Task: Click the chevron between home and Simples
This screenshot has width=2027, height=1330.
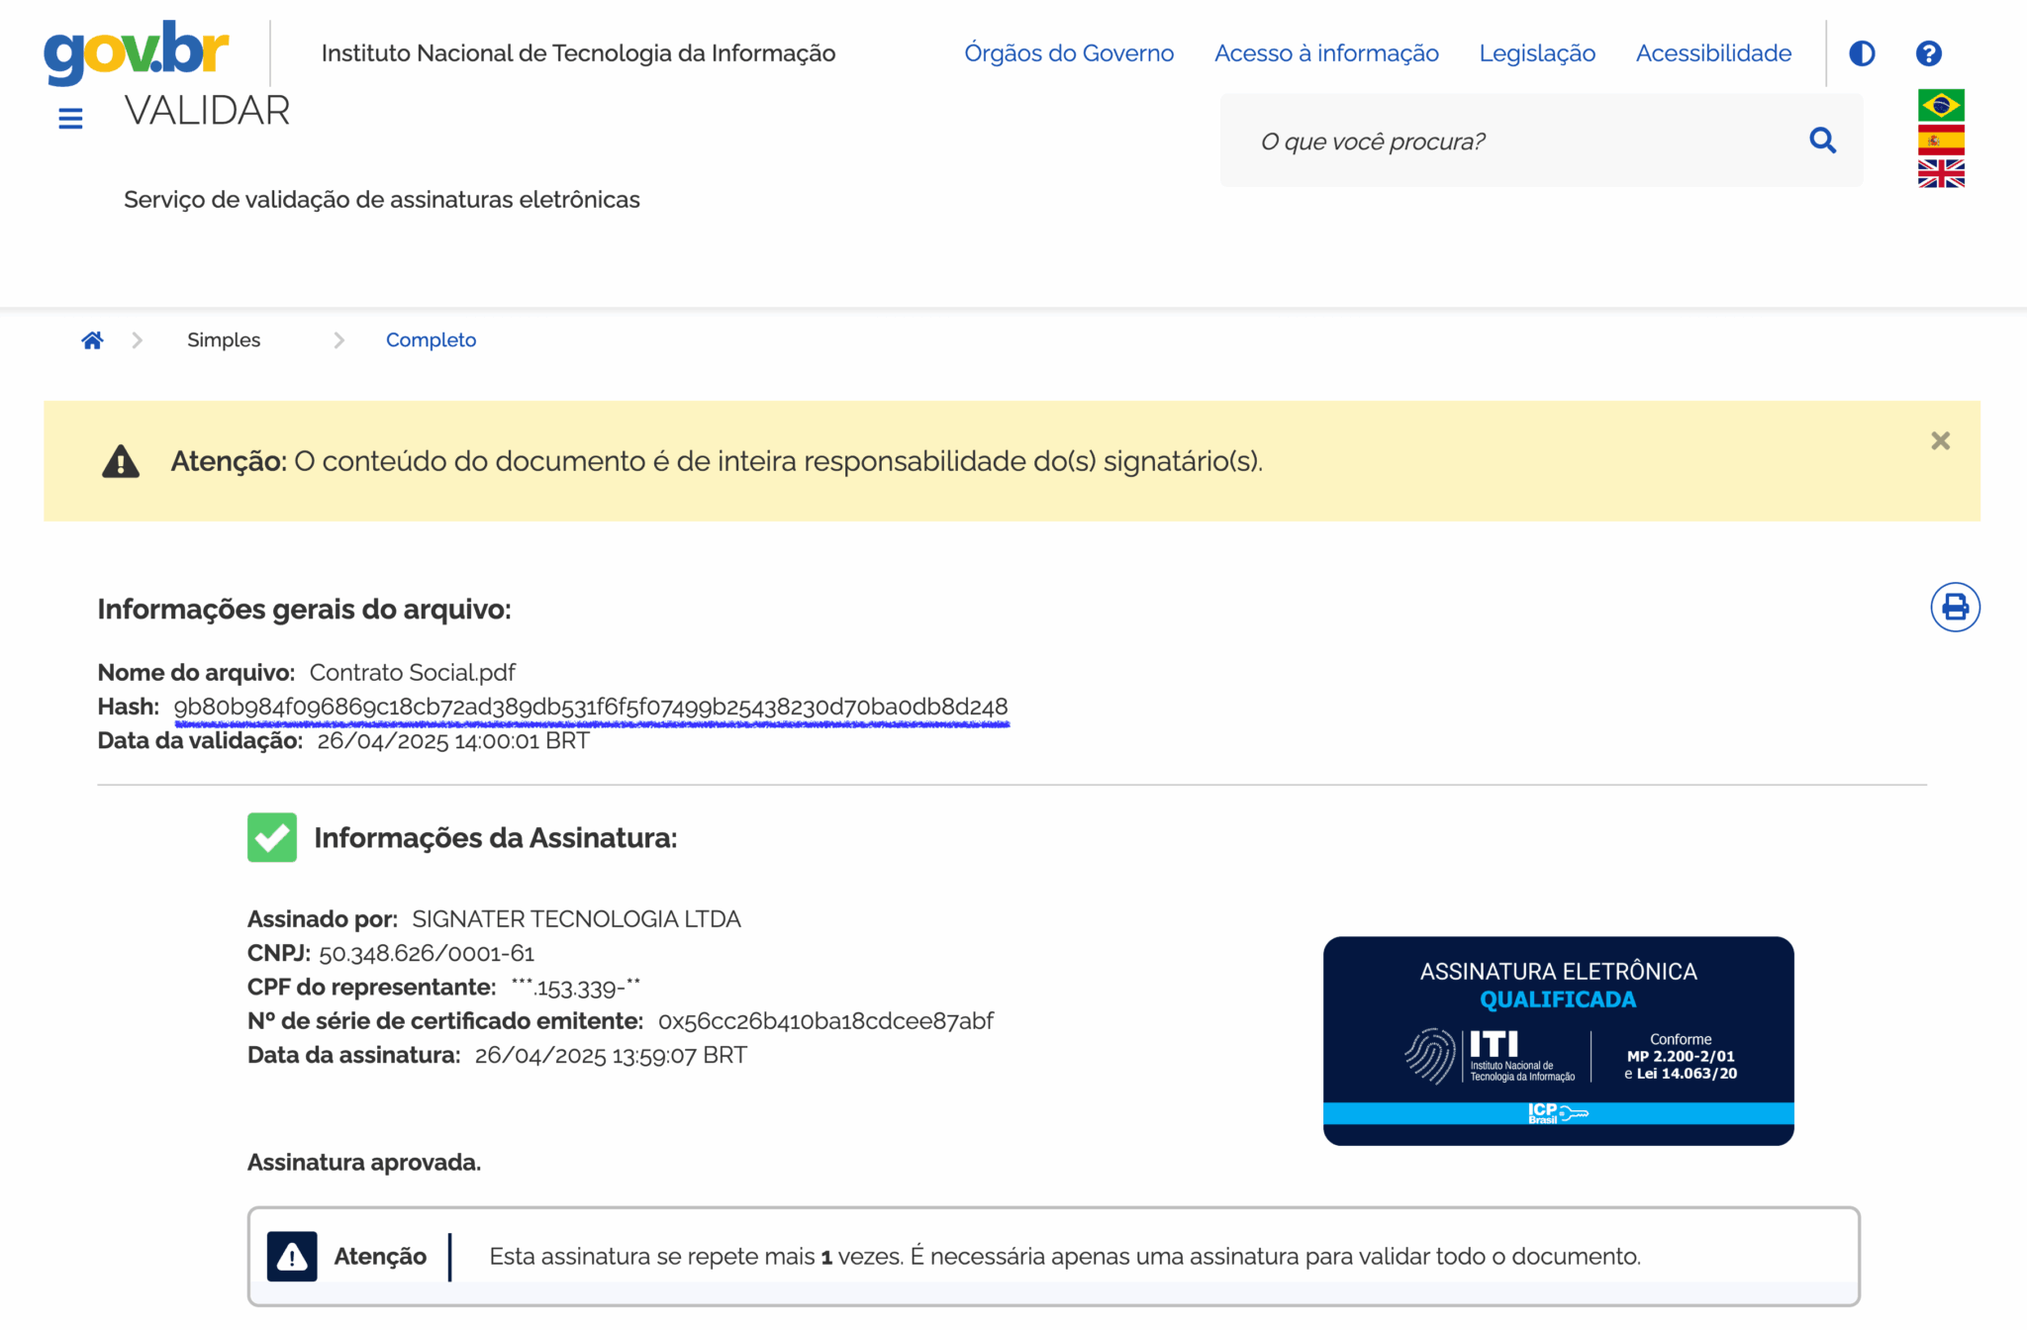Action: point(138,338)
